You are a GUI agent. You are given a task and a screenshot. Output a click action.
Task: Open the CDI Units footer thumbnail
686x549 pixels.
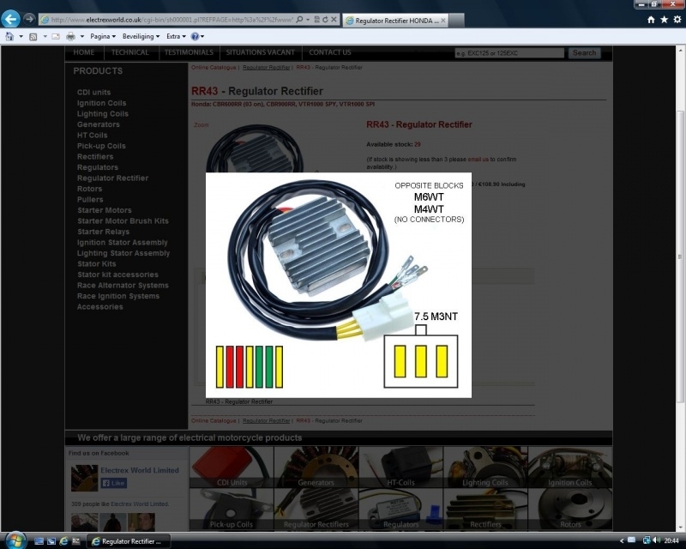(232, 467)
